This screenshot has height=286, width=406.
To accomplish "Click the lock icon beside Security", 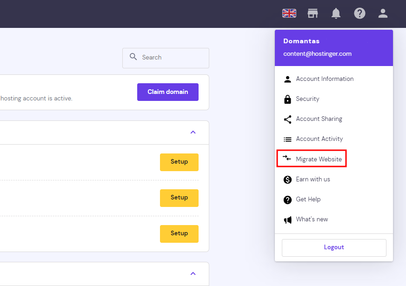I will pos(287,99).
